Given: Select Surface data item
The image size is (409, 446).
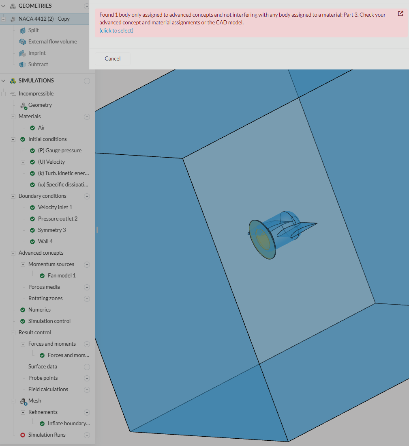Looking at the screenshot, I should coord(43,367).
